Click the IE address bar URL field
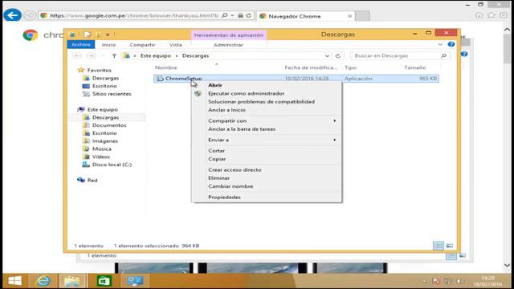 [134, 15]
